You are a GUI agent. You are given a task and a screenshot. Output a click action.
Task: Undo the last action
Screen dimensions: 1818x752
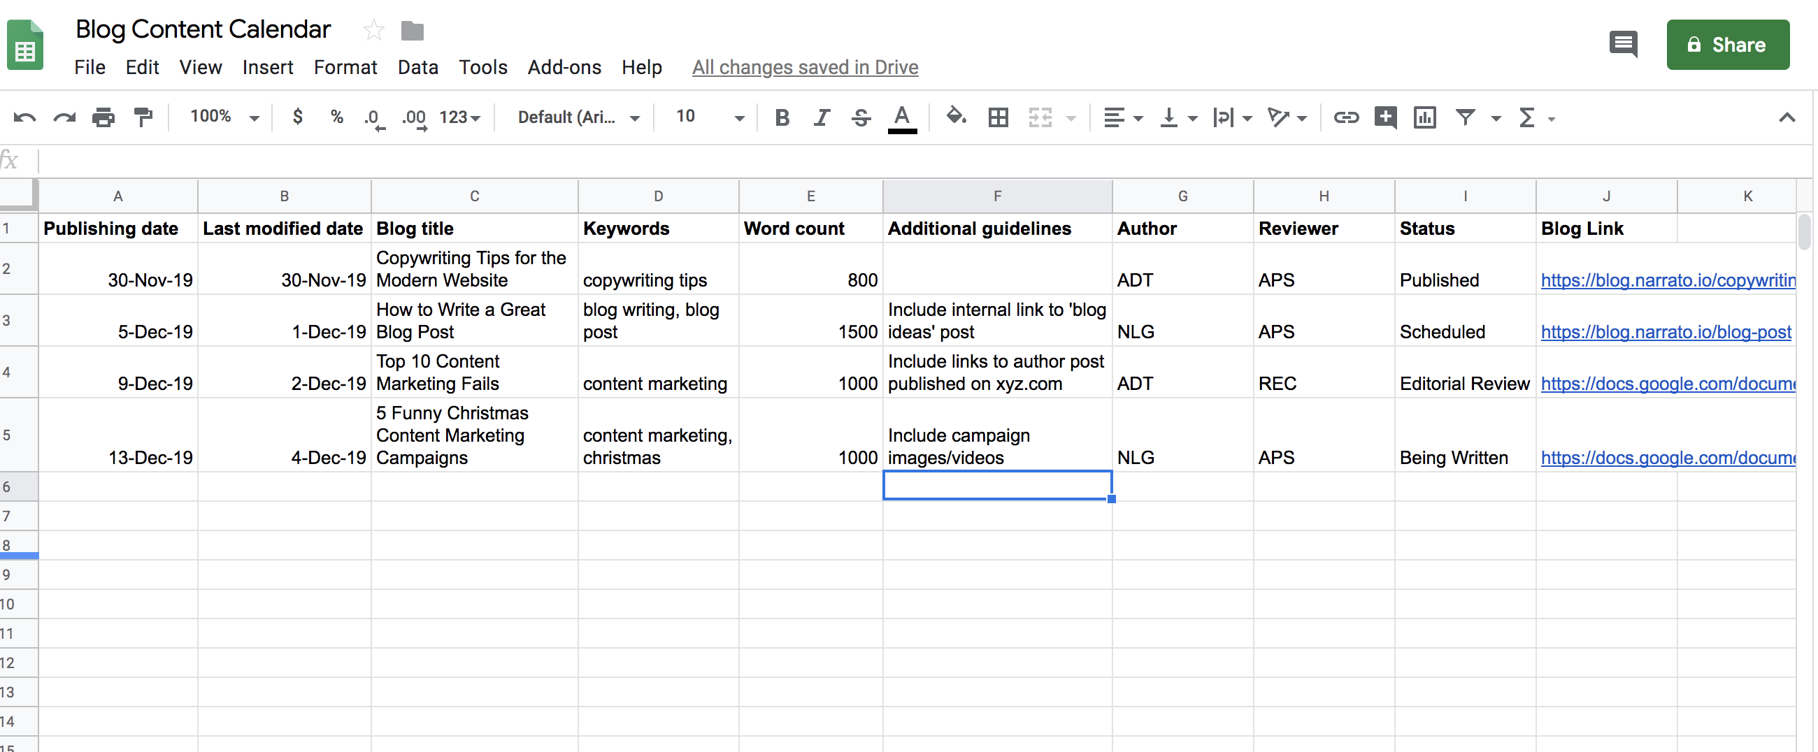tap(25, 117)
